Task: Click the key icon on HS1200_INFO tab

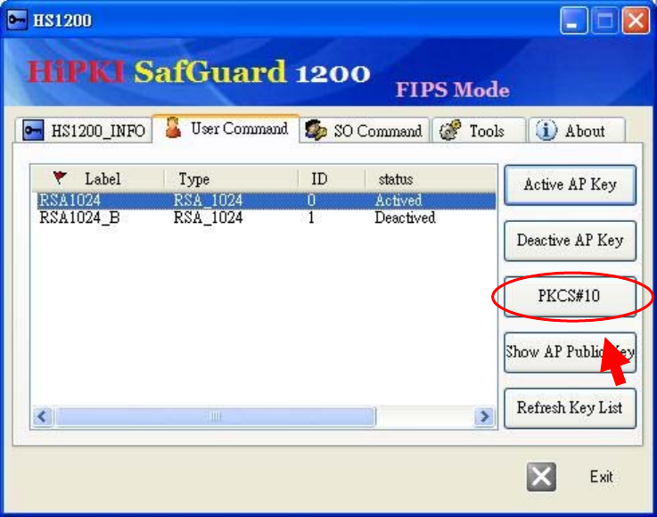Action: coord(33,130)
